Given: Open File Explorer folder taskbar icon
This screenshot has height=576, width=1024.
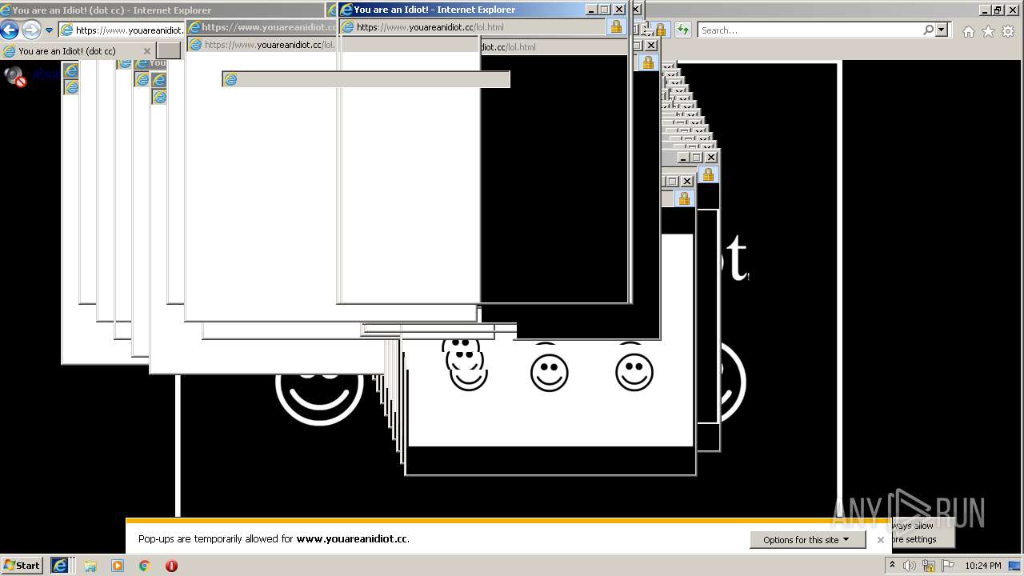Looking at the screenshot, I should [90, 566].
